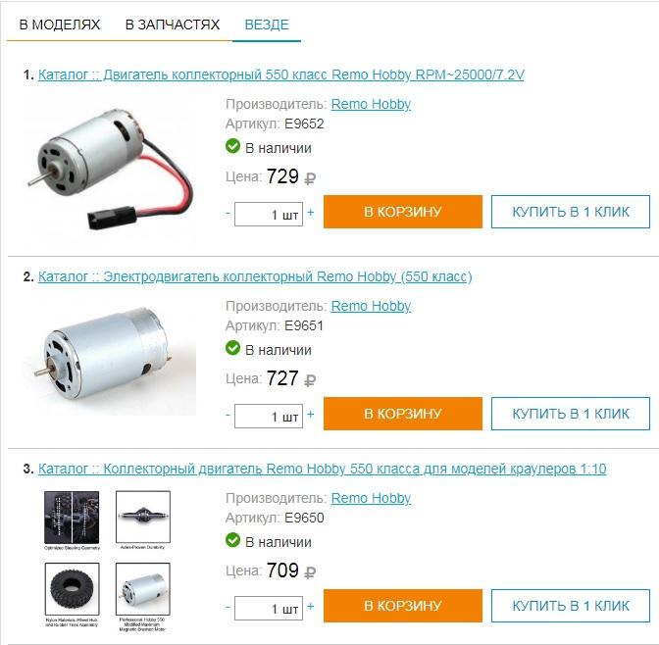Open the crawler 1:10 motor catalog link
Viewport: 659px width, 645px height.
(x=322, y=469)
